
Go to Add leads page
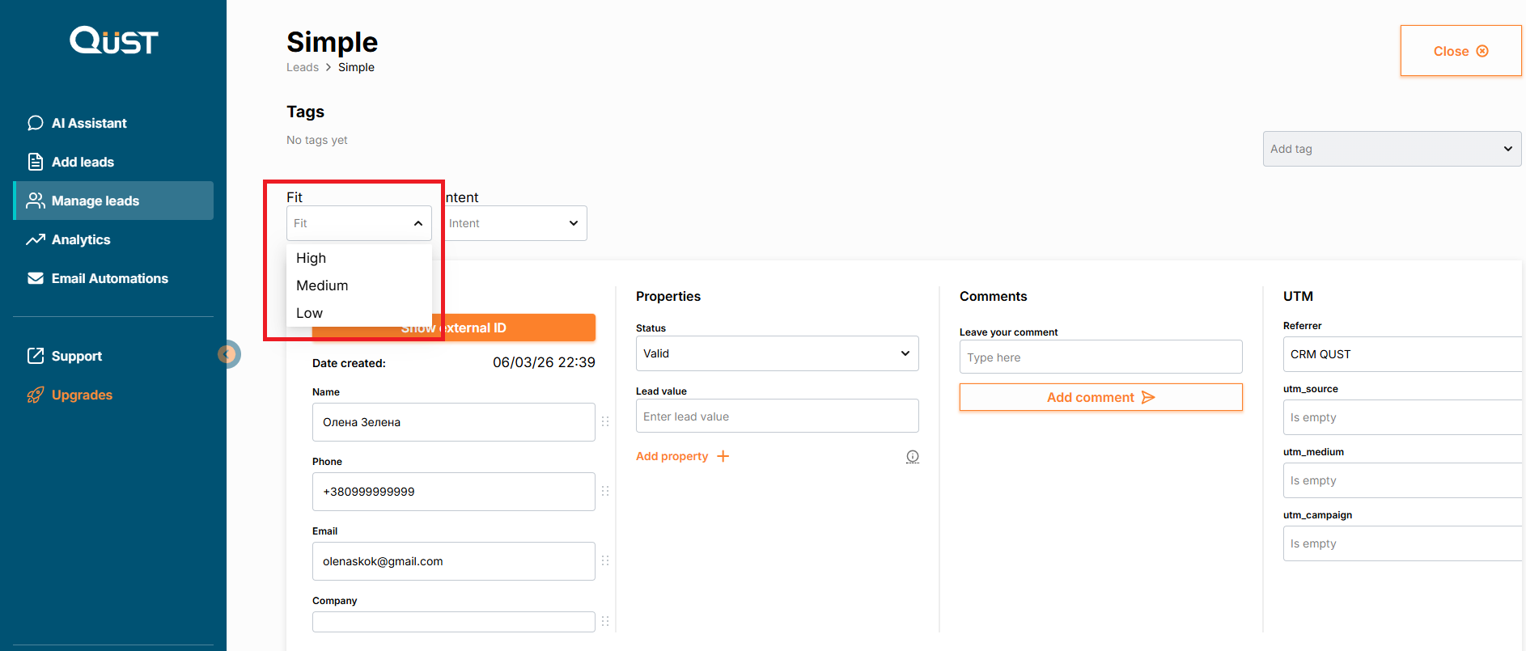[x=83, y=162]
